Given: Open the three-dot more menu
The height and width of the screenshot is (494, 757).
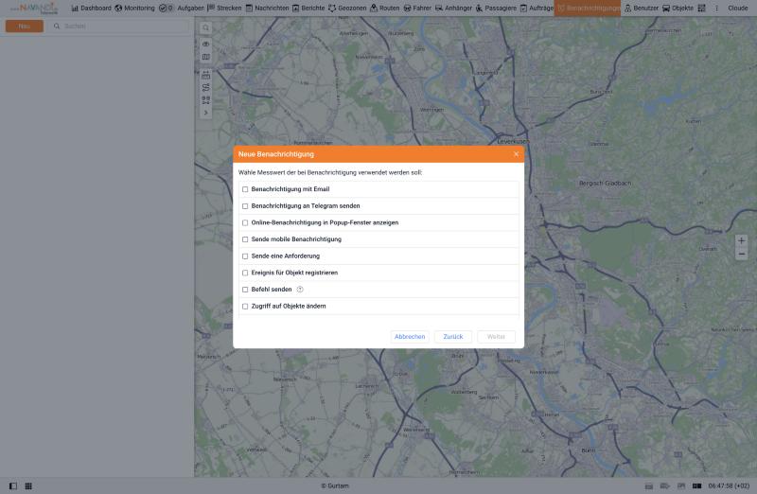Looking at the screenshot, I should tap(716, 9).
